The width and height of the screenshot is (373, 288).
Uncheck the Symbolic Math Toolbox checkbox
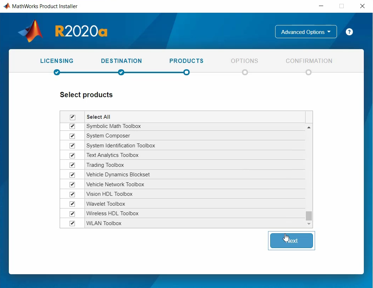pyautogui.click(x=72, y=126)
